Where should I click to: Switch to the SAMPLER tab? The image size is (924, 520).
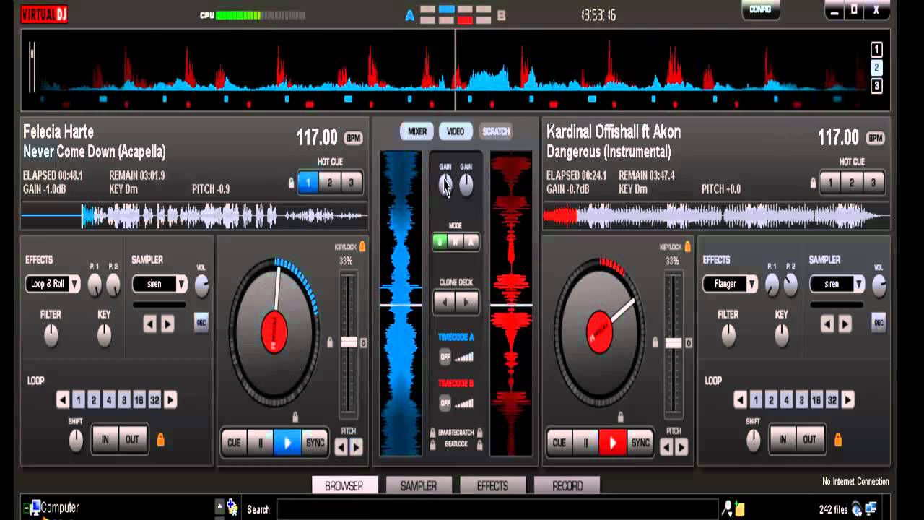tap(419, 485)
